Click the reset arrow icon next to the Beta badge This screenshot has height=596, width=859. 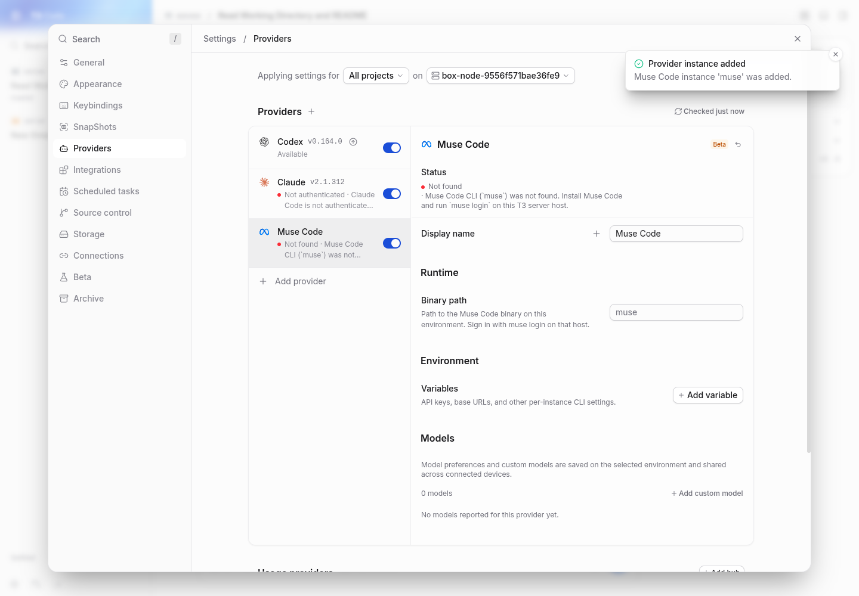click(738, 145)
